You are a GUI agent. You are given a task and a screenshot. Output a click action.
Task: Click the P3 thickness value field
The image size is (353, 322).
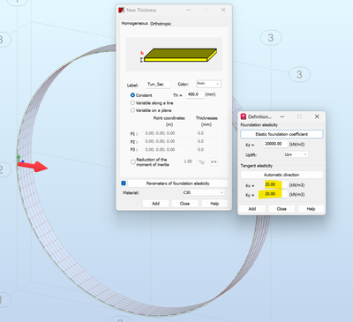207,150
